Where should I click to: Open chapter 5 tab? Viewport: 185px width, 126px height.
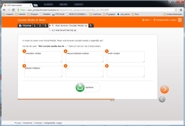coord(91,26)
